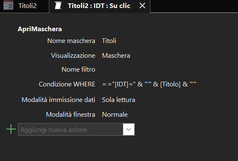
Task: Click the form icon on Titoli2 tab
Action: (x=8, y=5)
